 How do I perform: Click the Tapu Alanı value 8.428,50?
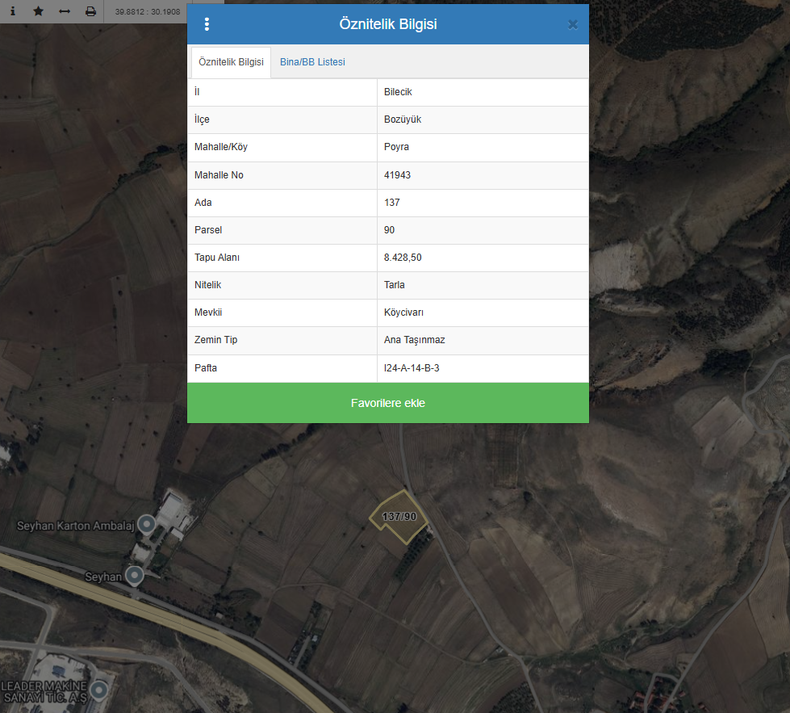403,258
